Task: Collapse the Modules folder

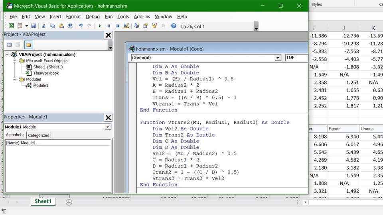Action: coord(15,79)
